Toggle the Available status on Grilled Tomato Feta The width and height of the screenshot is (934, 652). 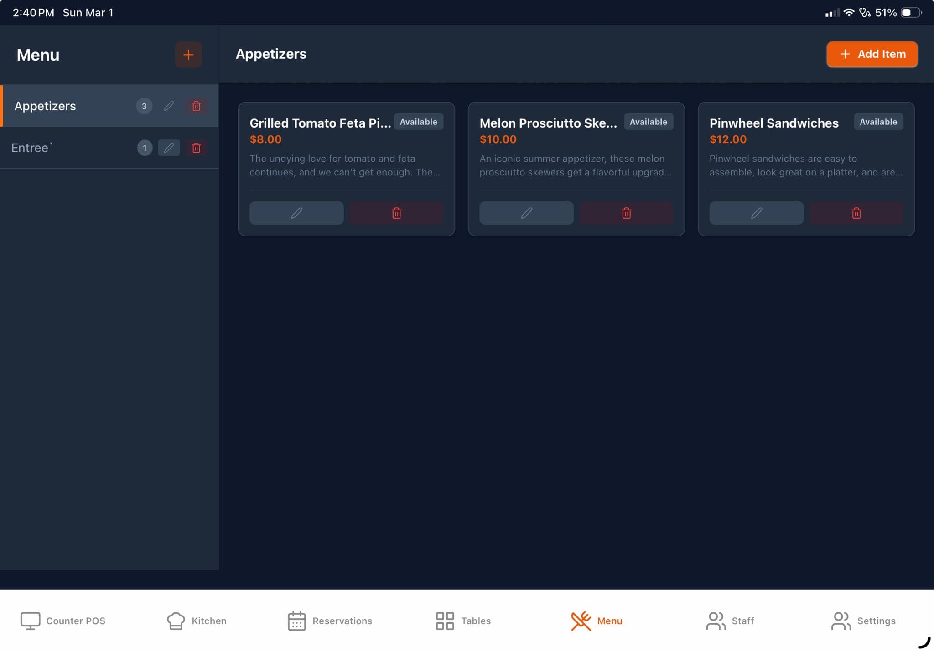click(x=418, y=122)
